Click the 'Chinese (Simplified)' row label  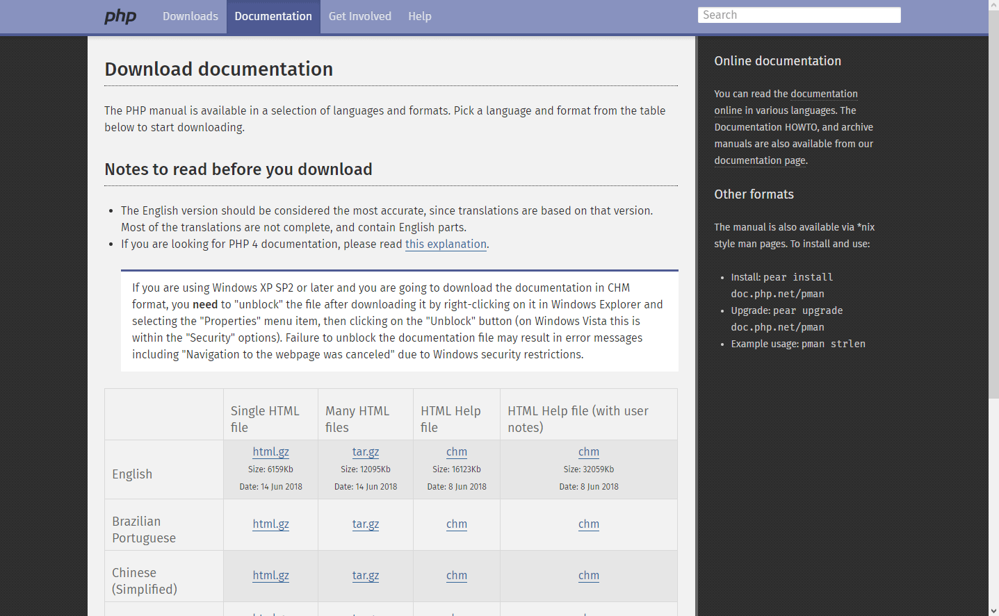145,581
